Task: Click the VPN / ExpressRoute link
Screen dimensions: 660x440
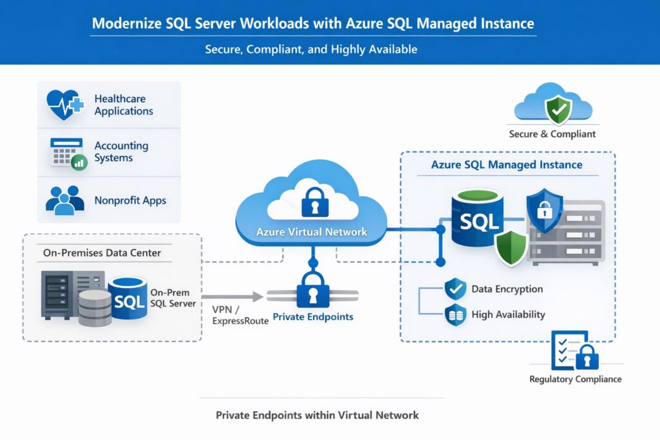Action: click(238, 315)
